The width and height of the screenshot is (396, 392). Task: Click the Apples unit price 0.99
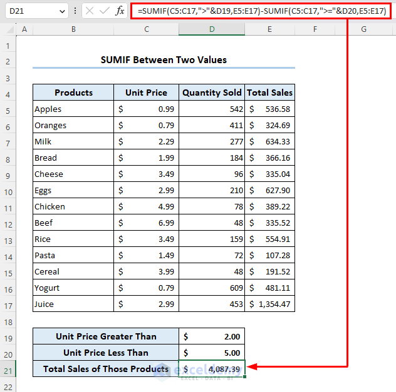[x=146, y=109]
